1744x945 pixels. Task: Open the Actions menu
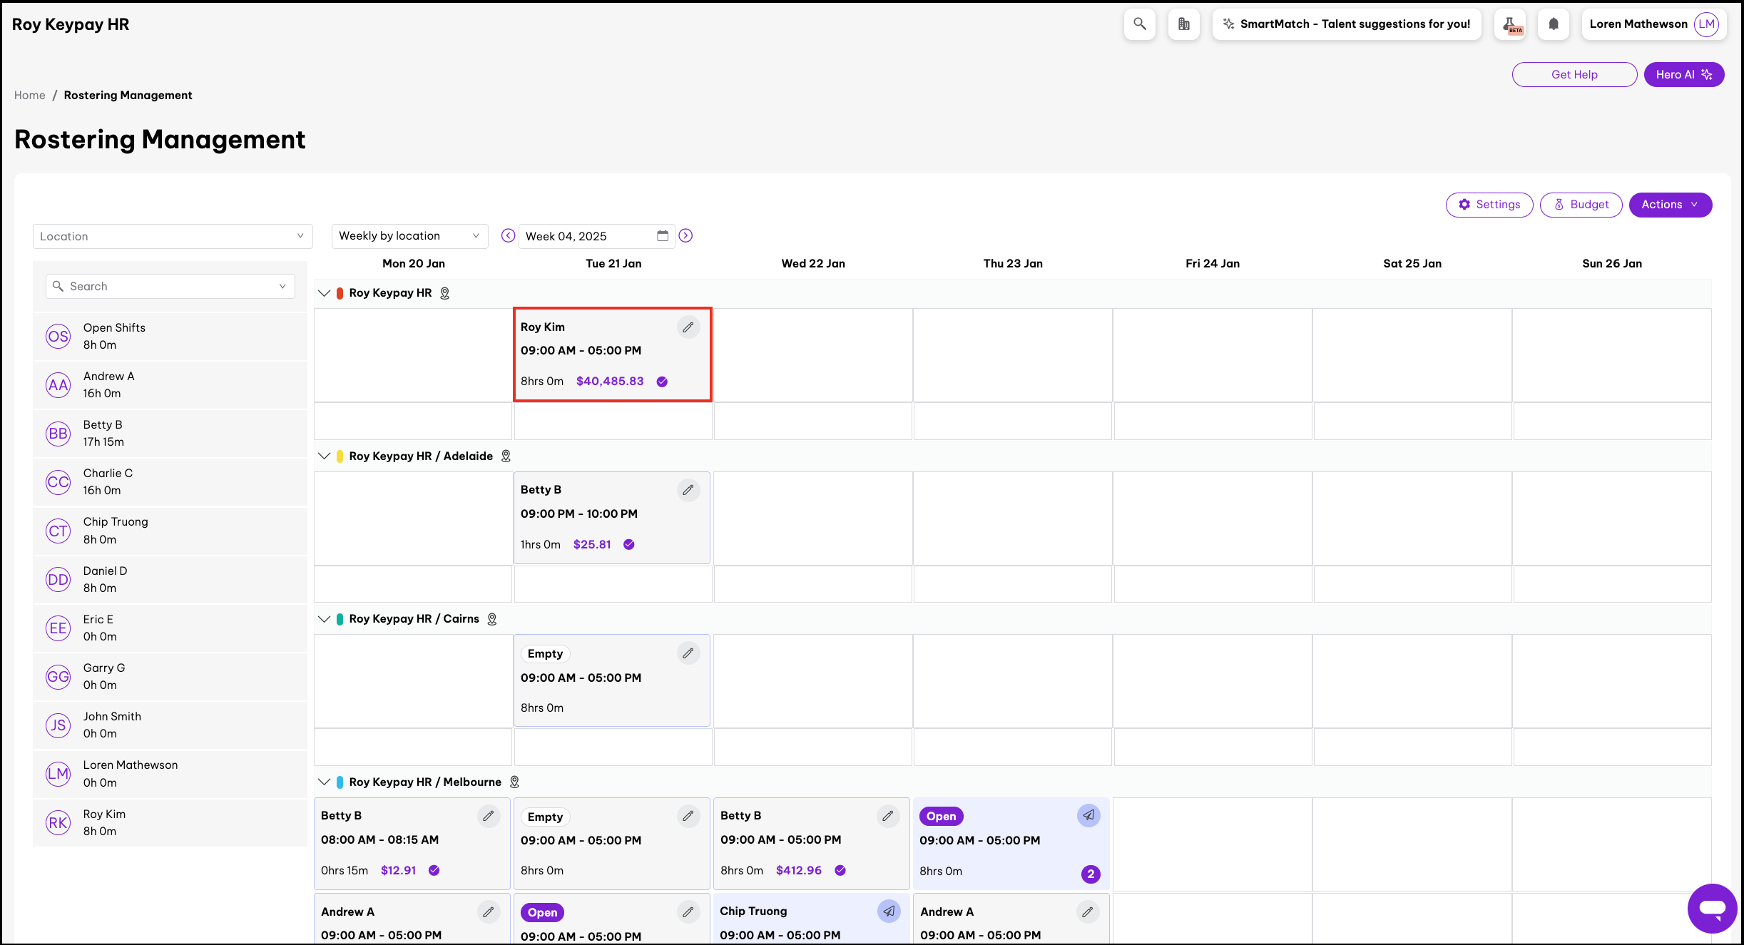pos(1669,205)
